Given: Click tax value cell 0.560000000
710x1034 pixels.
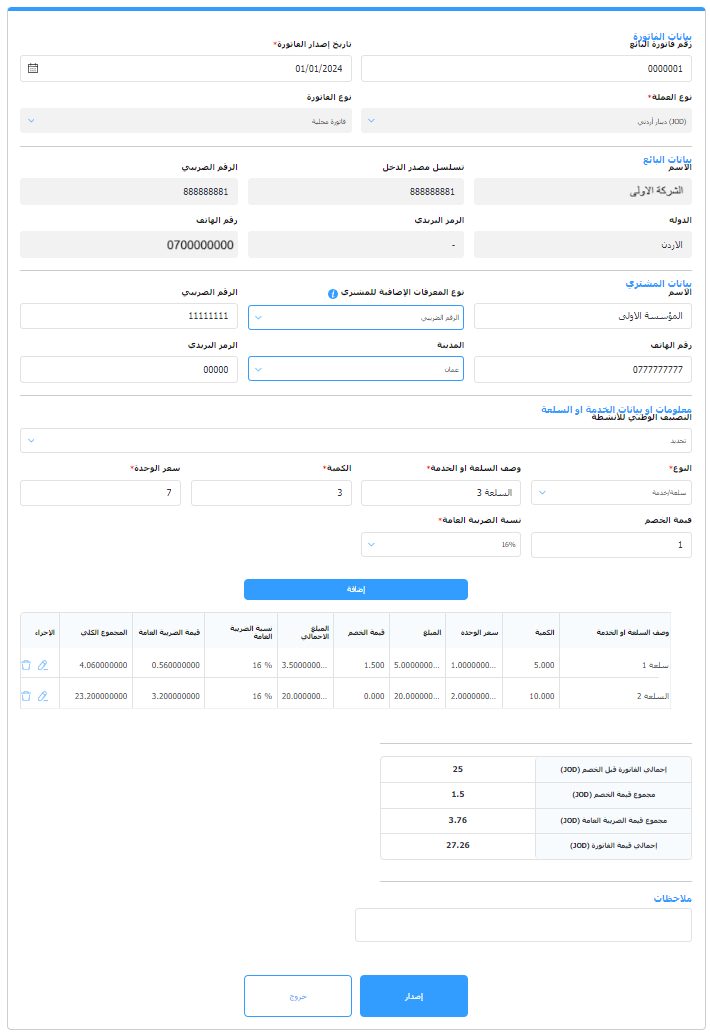Looking at the screenshot, I should click(x=176, y=665).
